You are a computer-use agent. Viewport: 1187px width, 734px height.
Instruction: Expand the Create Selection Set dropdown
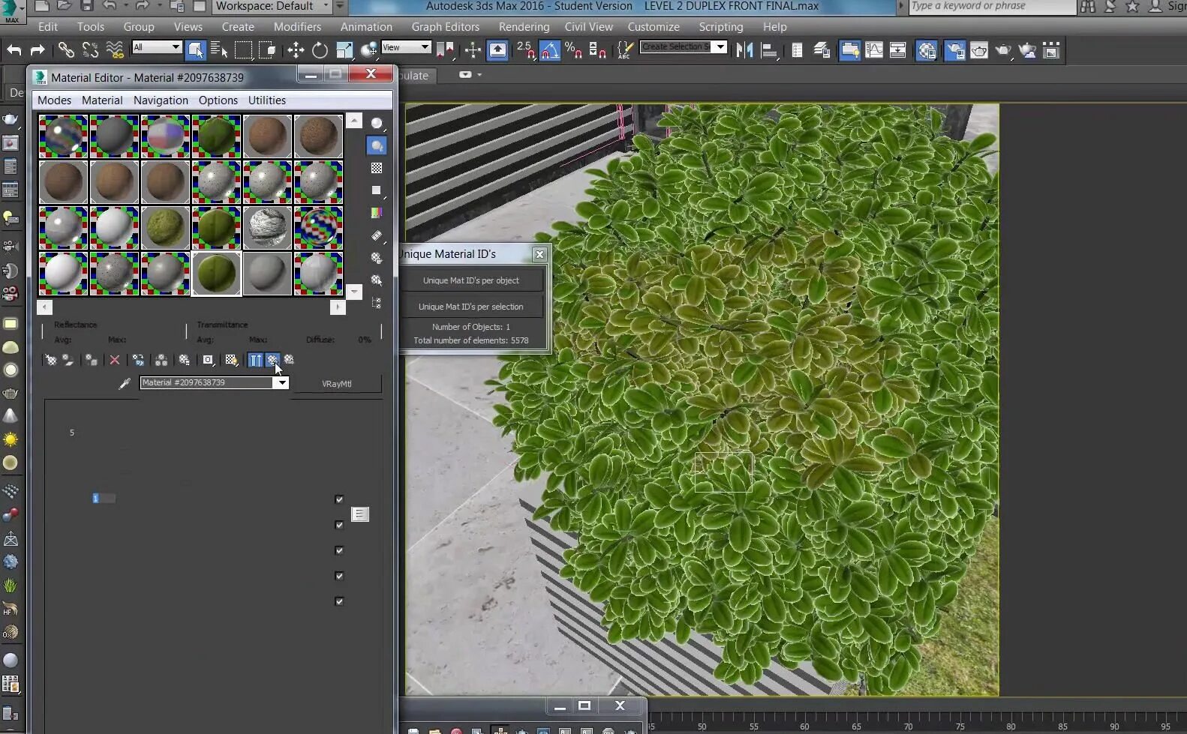coord(720,47)
